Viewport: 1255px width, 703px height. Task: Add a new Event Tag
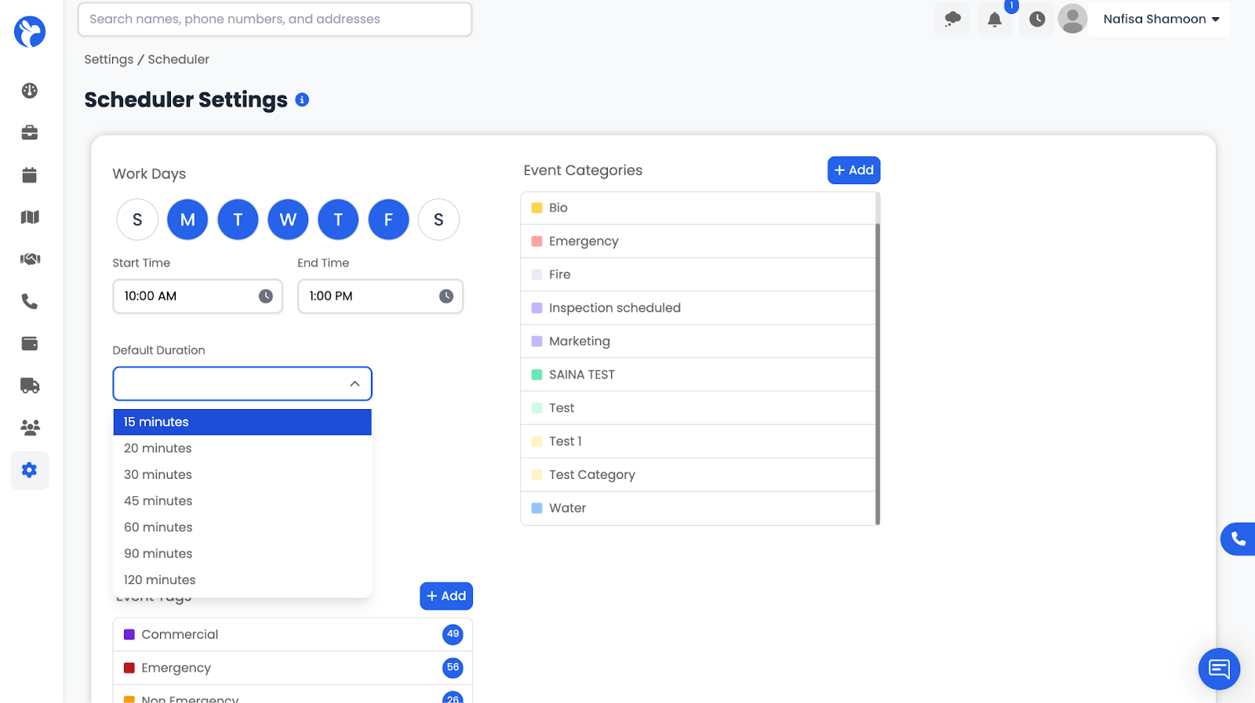pos(446,596)
